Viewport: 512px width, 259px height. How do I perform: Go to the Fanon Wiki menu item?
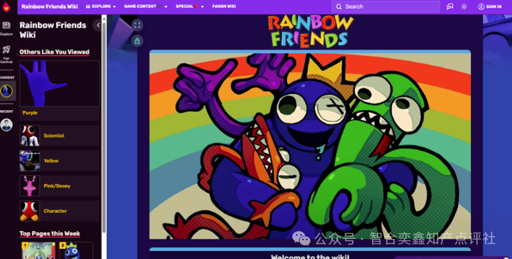[x=224, y=7]
